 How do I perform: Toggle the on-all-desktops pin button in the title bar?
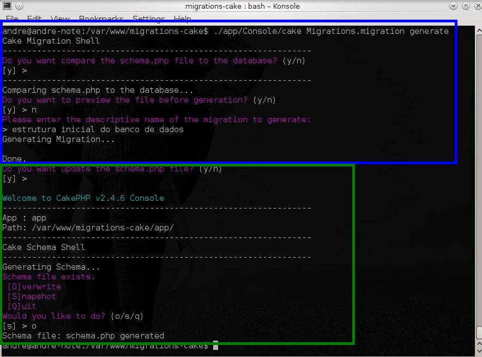(19, 5)
